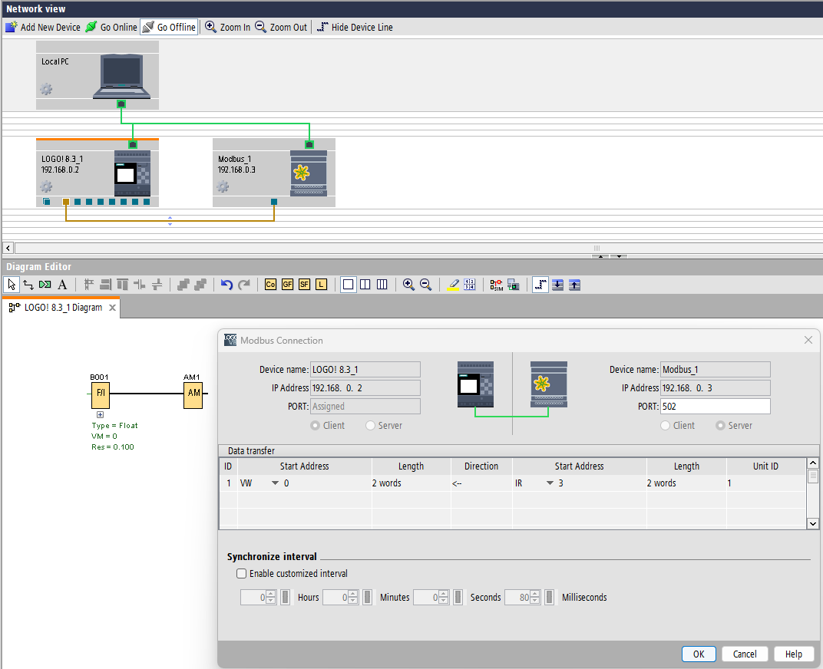Choose the connect wiring tool
The height and width of the screenshot is (669, 823).
(x=28, y=285)
